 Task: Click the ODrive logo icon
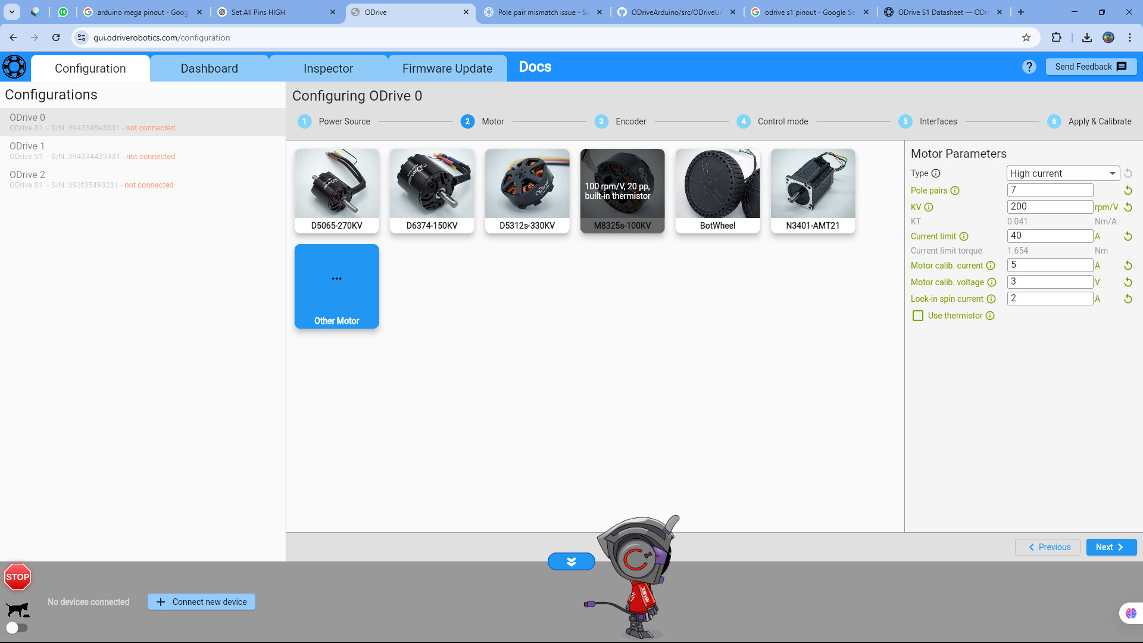(x=14, y=67)
